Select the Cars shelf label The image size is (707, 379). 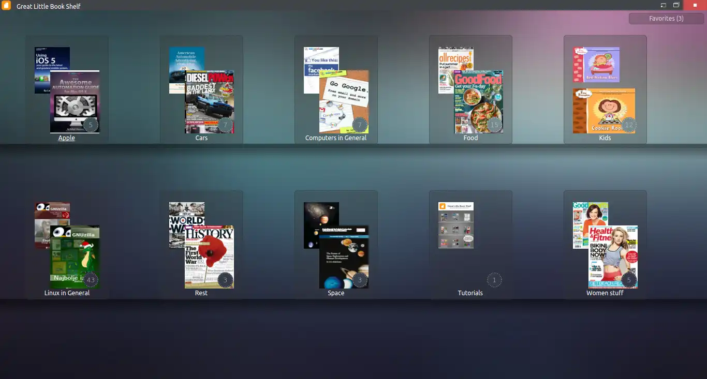pos(201,138)
